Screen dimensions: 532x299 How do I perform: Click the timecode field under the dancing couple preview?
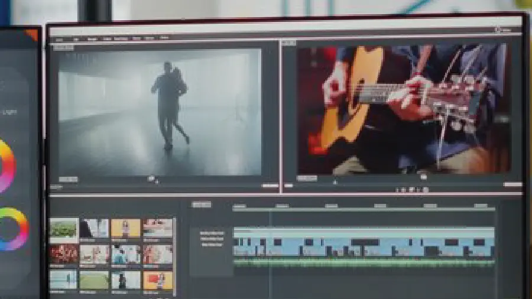click(x=68, y=179)
